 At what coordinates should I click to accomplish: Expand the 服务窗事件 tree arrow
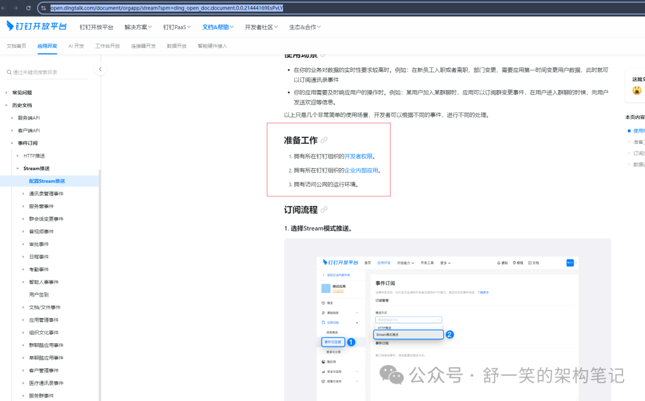pyautogui.click(x=23, y=206)
